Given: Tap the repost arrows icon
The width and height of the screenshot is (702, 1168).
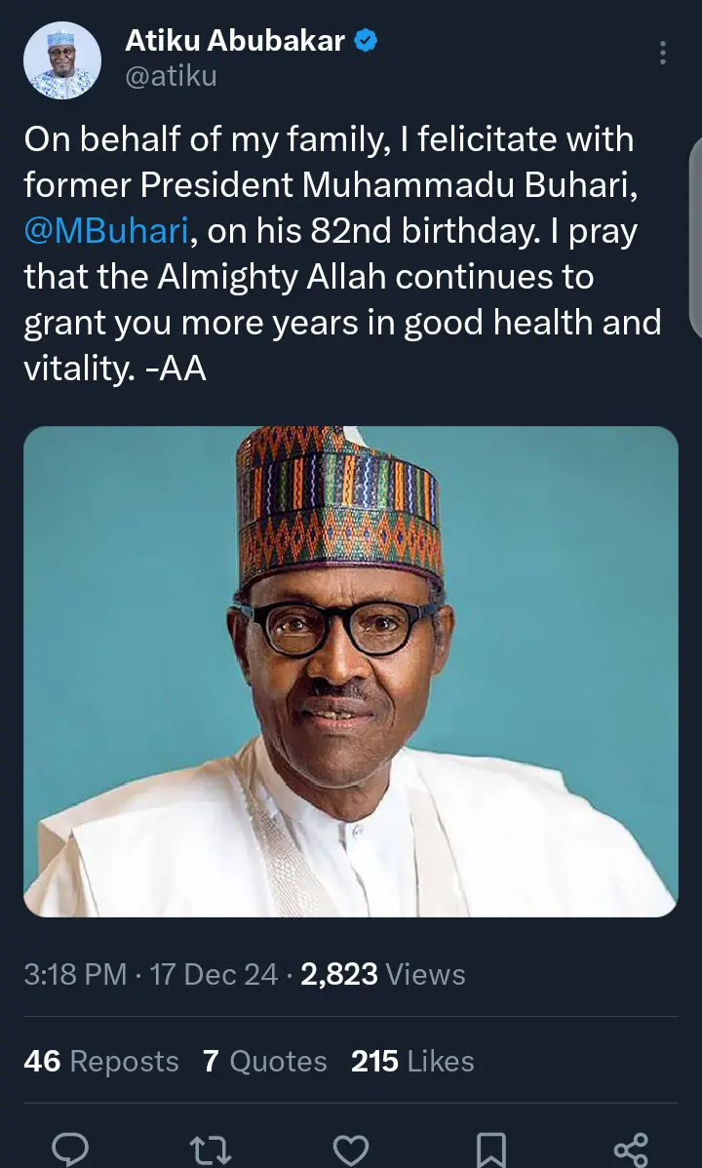Looking at the screenshot, I should (x=210, y=1149).
